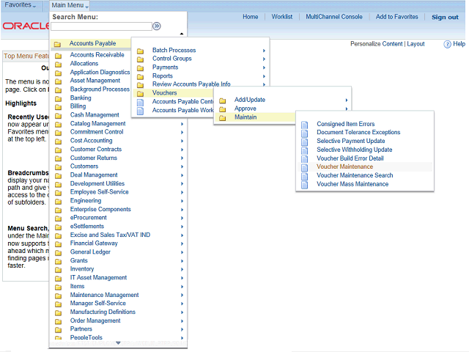The width and height of the screenshot is (469, 352).
Task: Click the Help question mark icon
Action: (447, 44)
